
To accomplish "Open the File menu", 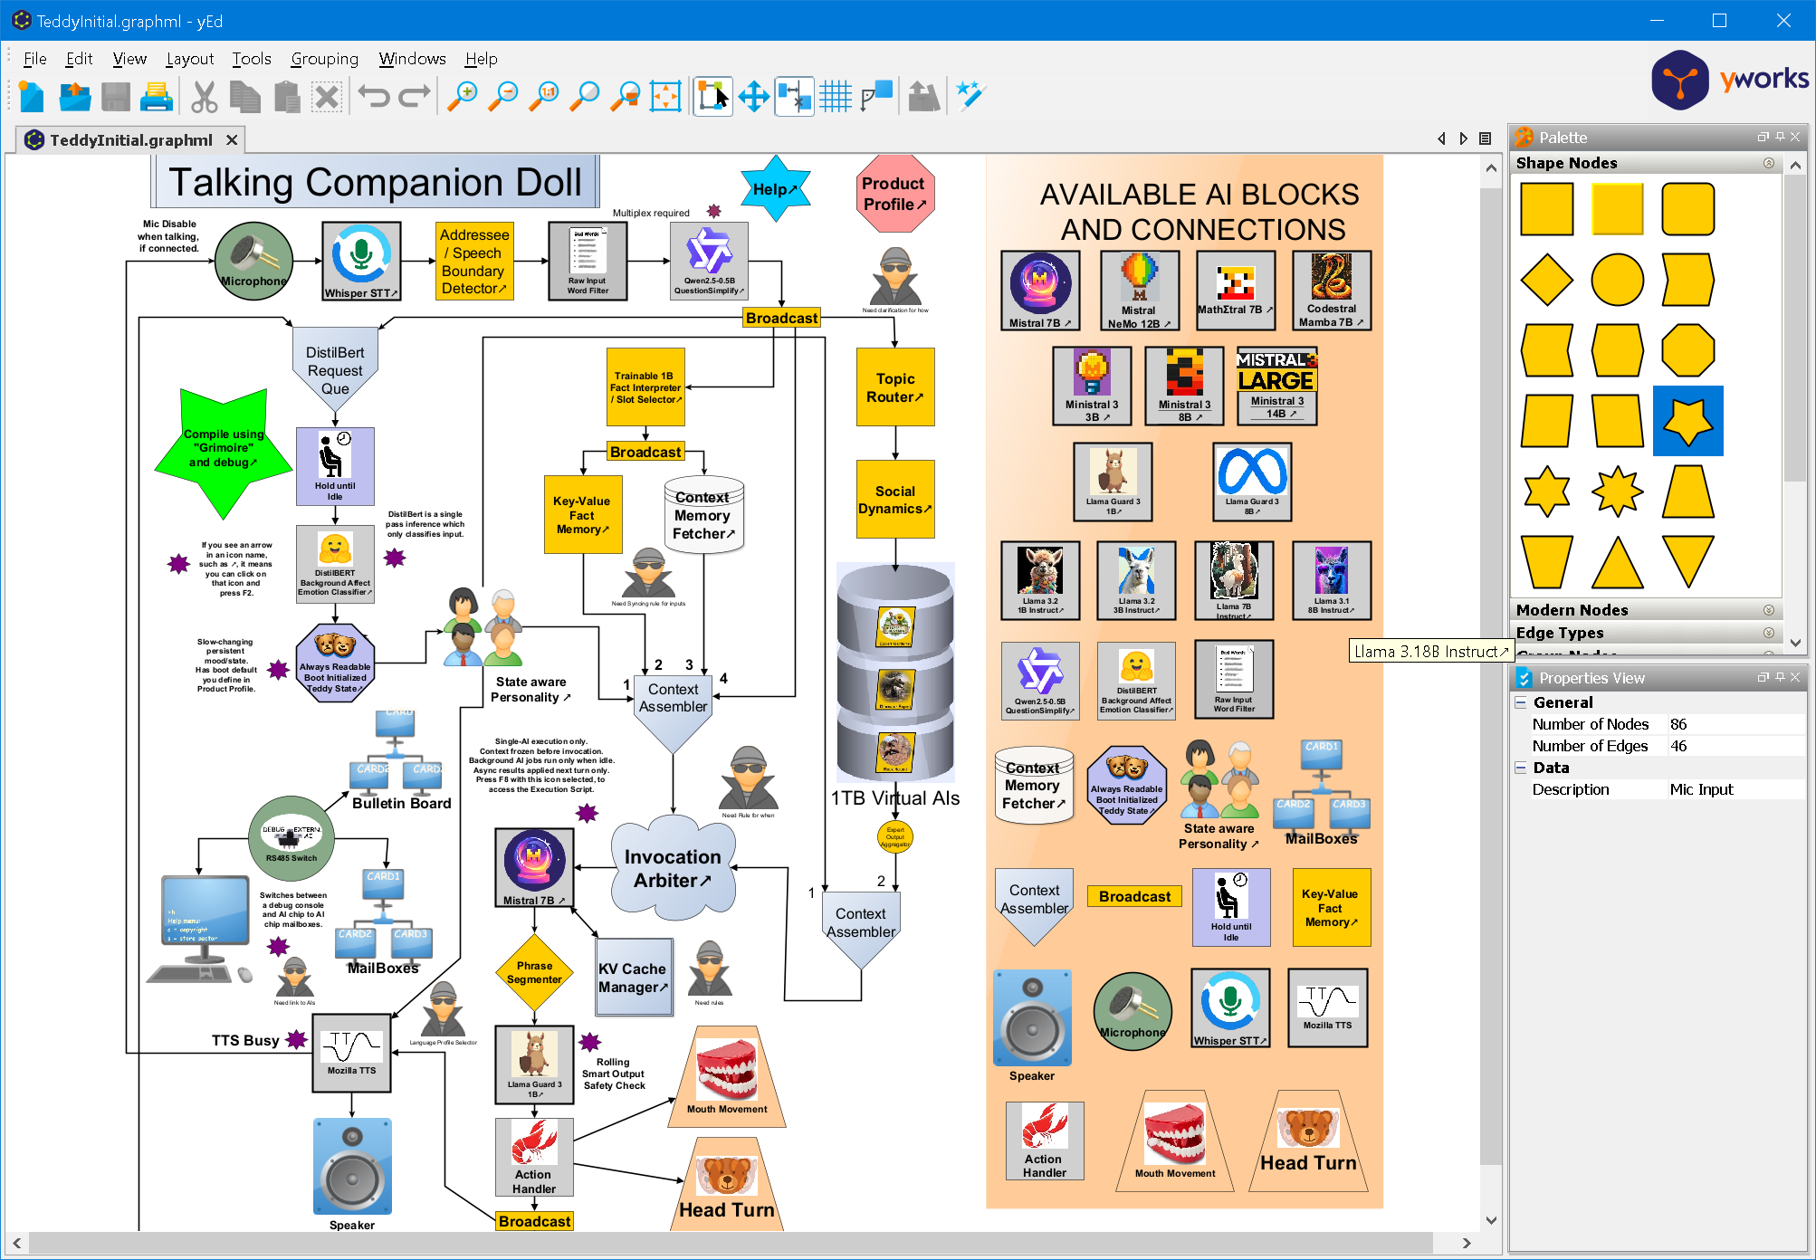I will pyautogui.click(x=35, y=59).
